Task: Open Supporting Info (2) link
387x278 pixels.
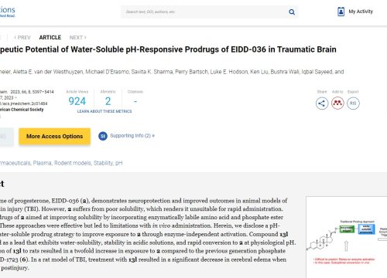Action: pyautogui.click(x=132, y=136)
